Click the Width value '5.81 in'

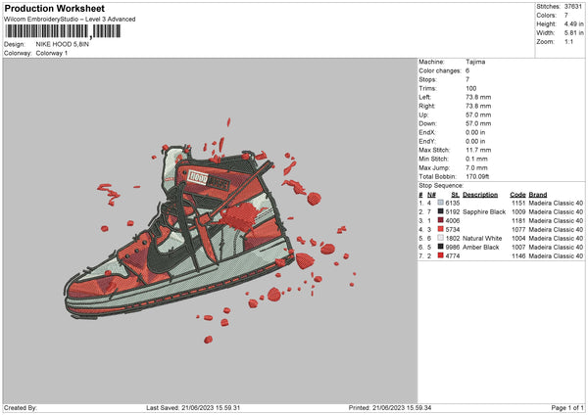(573, 33)
